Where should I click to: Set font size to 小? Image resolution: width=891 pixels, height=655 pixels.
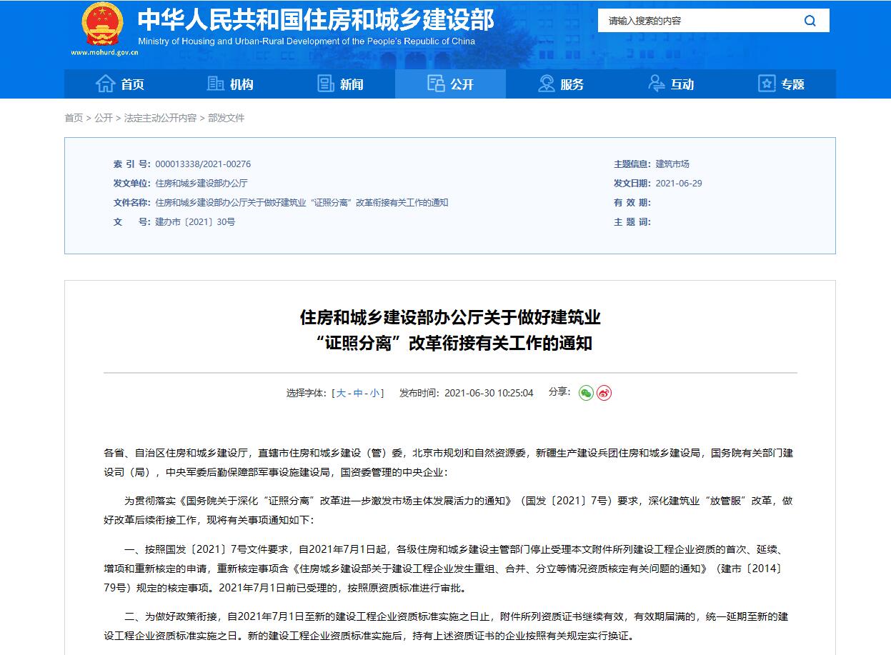(x=374, y=393)
